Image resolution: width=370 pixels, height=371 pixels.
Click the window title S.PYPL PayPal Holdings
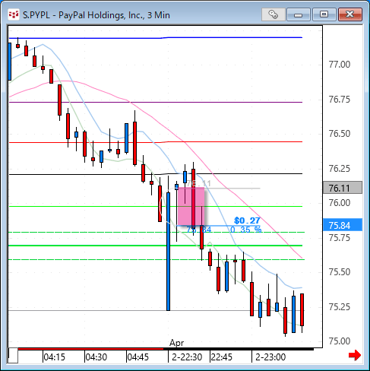pyautogui.click(x=96, y=15)
